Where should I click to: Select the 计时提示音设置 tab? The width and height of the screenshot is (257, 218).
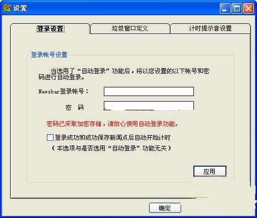tap(210, 28)
